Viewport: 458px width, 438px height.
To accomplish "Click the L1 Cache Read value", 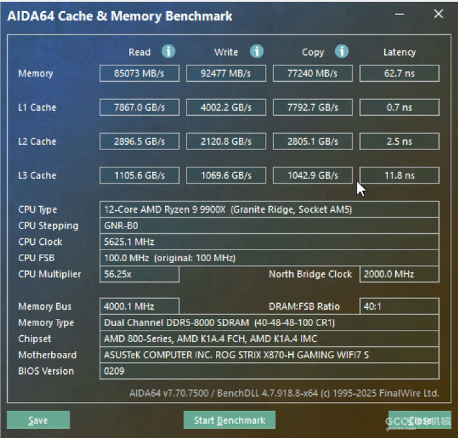I will coord(139,107).
